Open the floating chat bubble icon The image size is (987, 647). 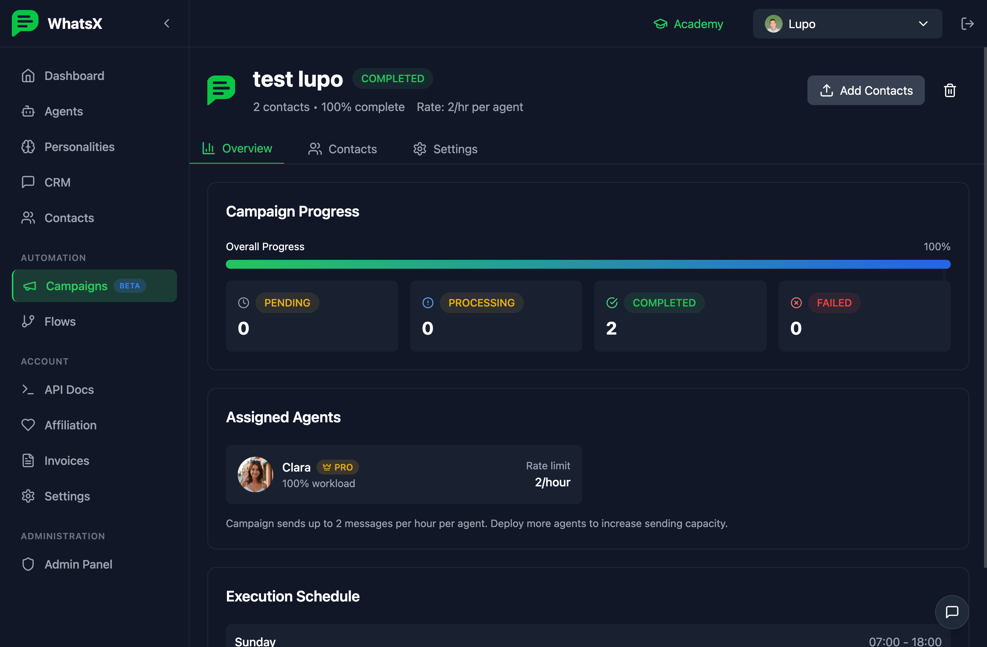tap(952, 612)
